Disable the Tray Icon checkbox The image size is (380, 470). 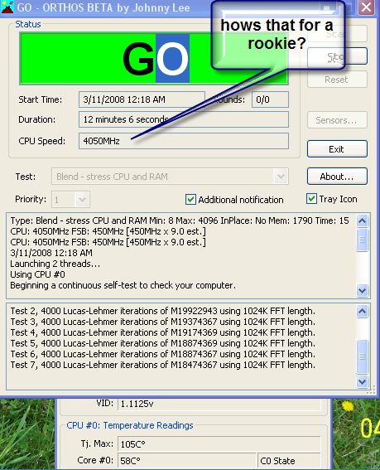coord(311,198)
